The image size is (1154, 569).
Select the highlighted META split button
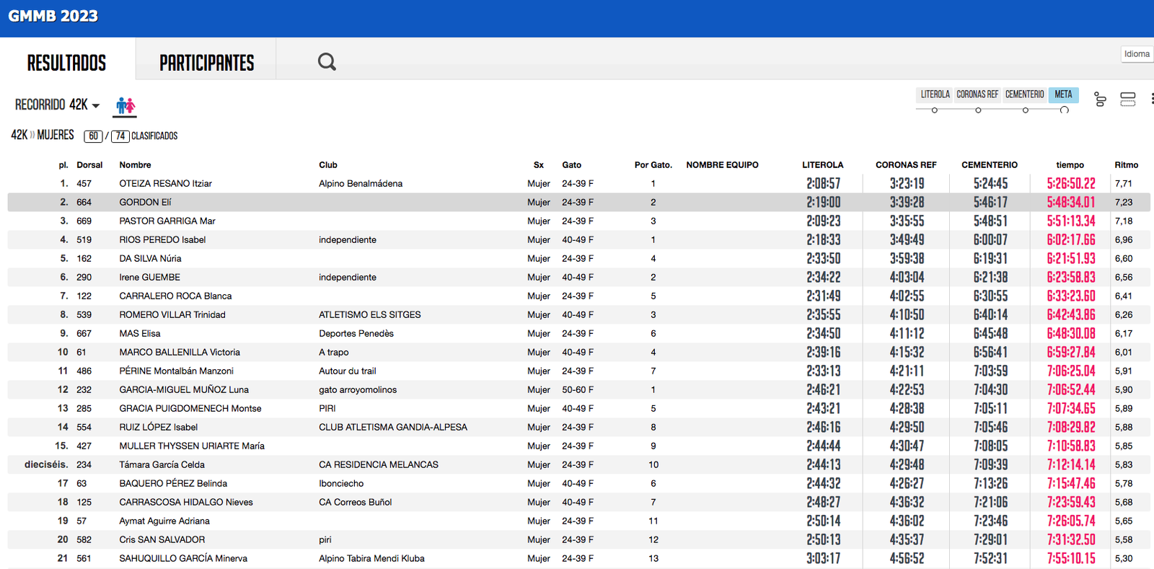point(1063,94)
